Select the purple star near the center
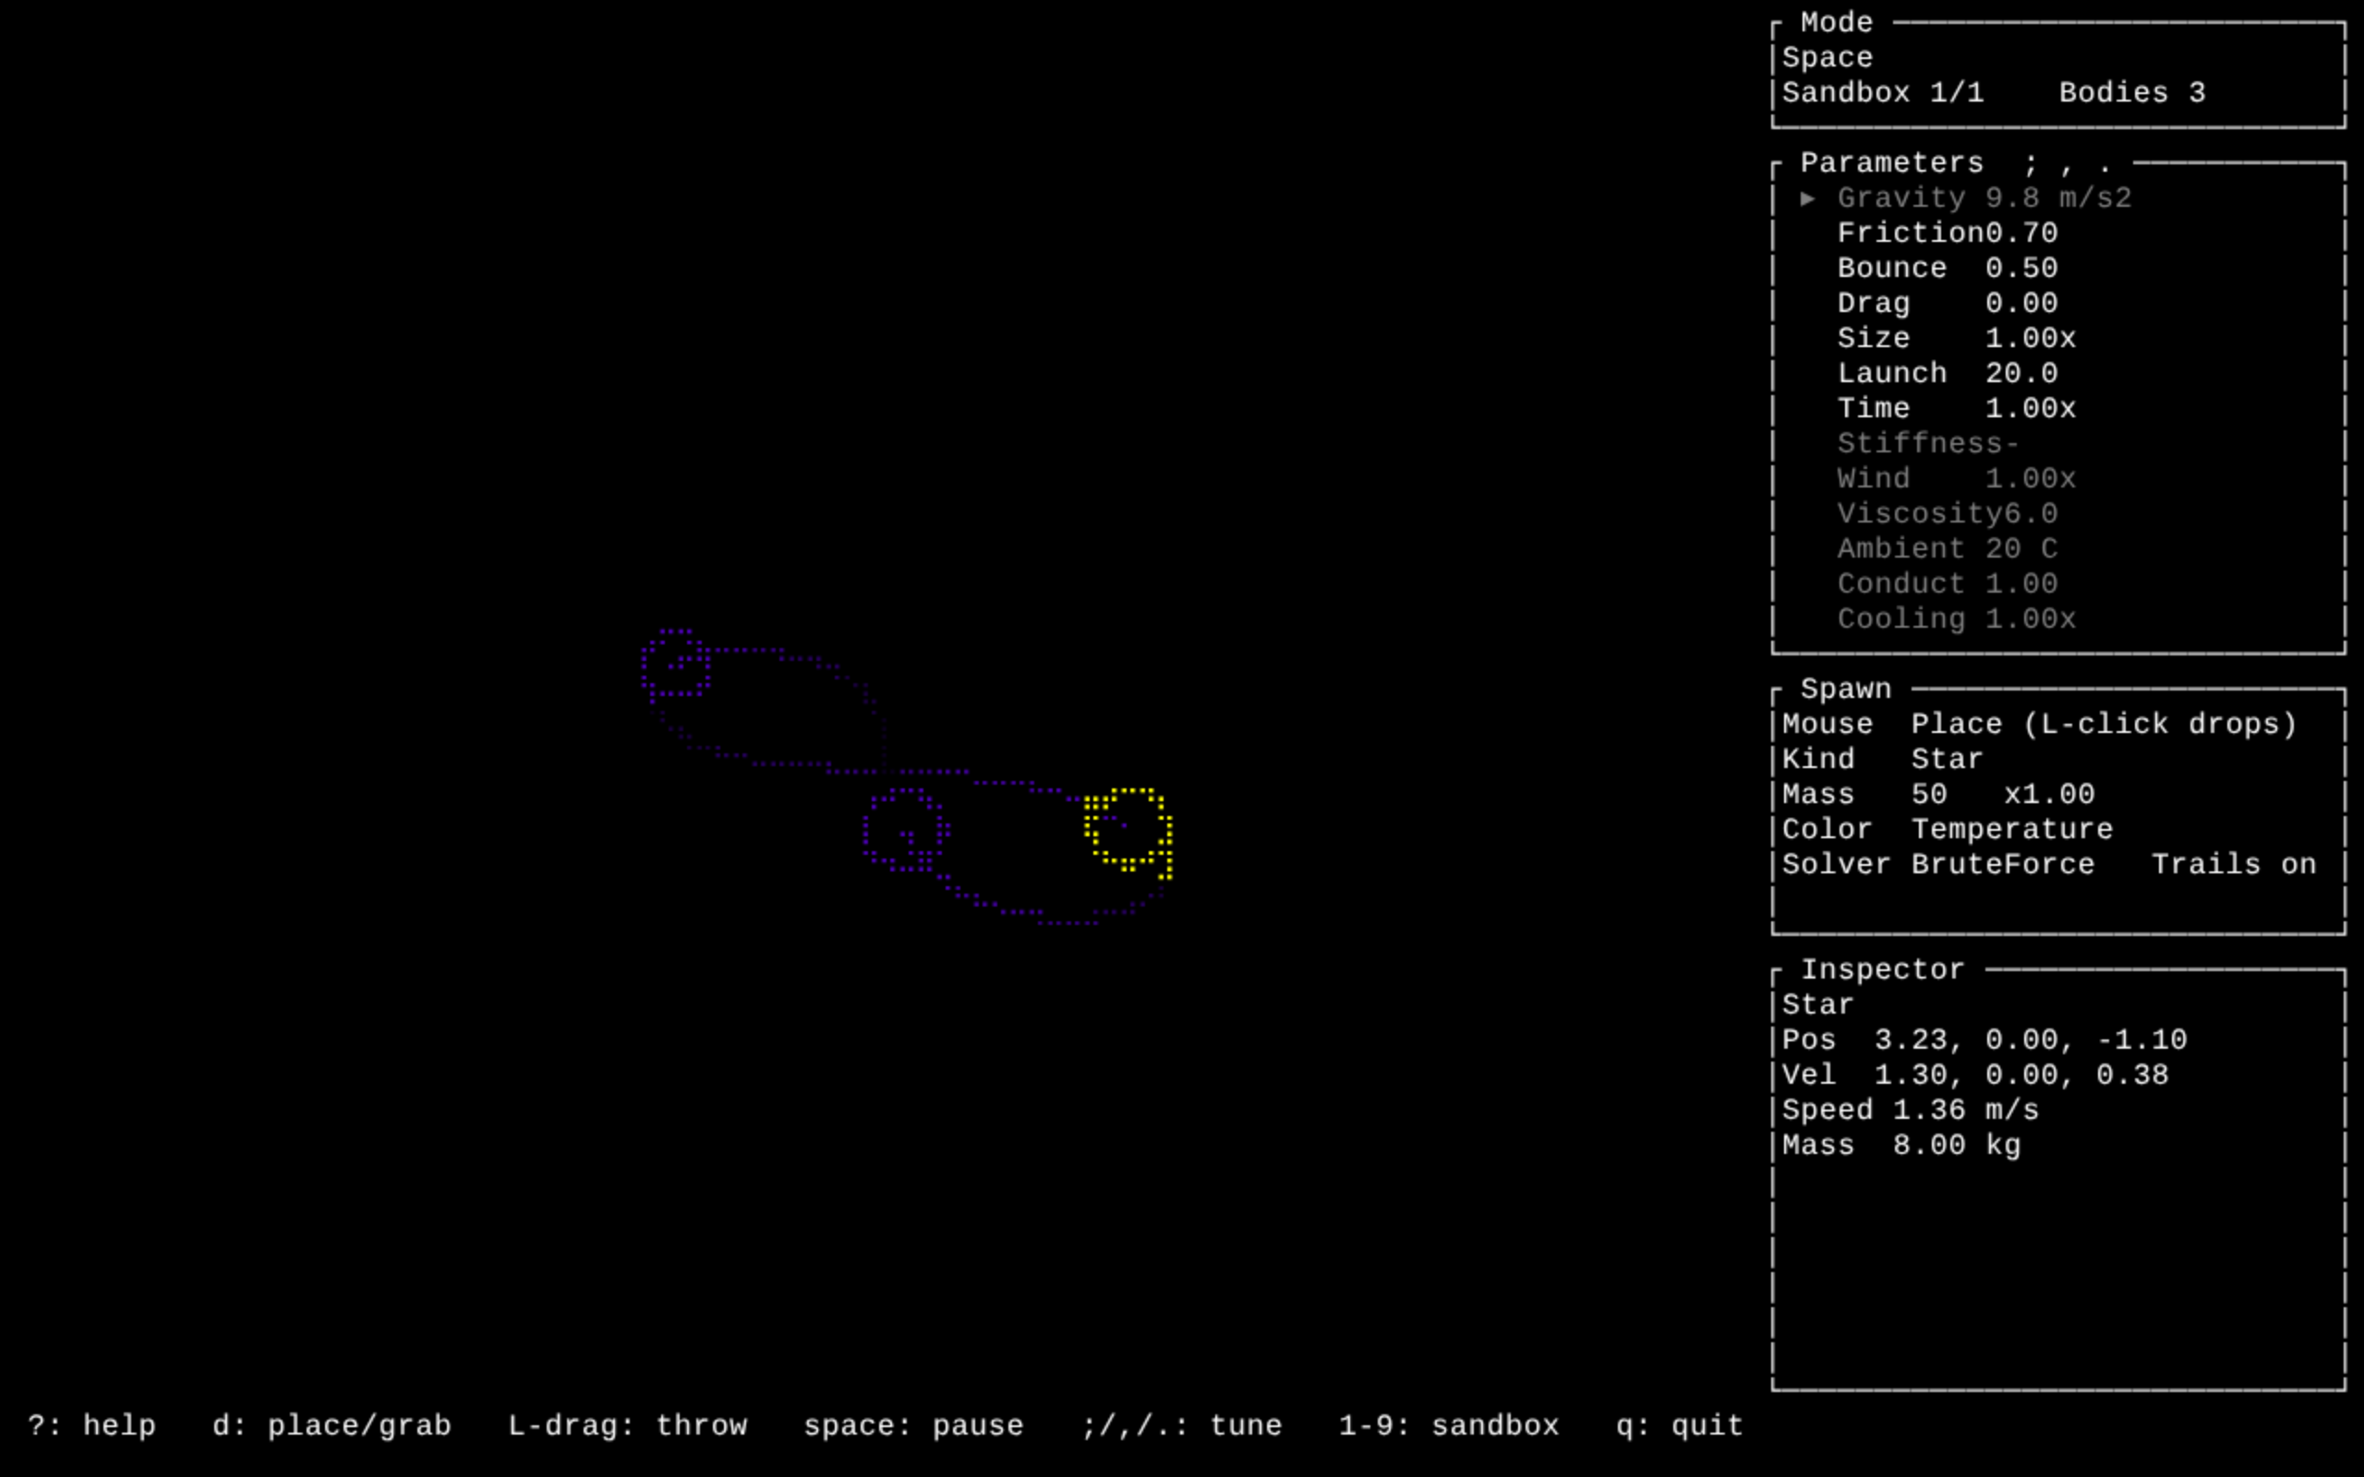 [x=906, y=830]
